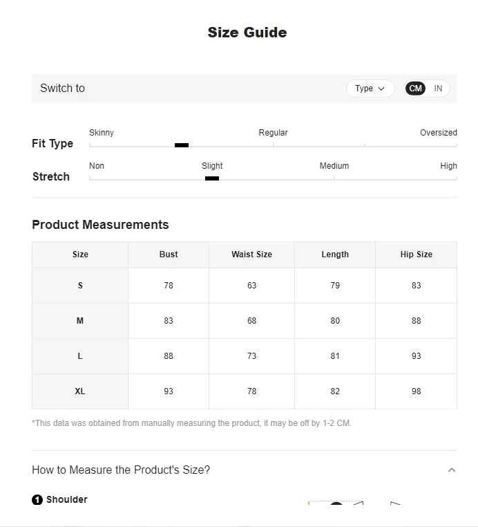
Task: Select the M size row label
Action: pos(80,321)
